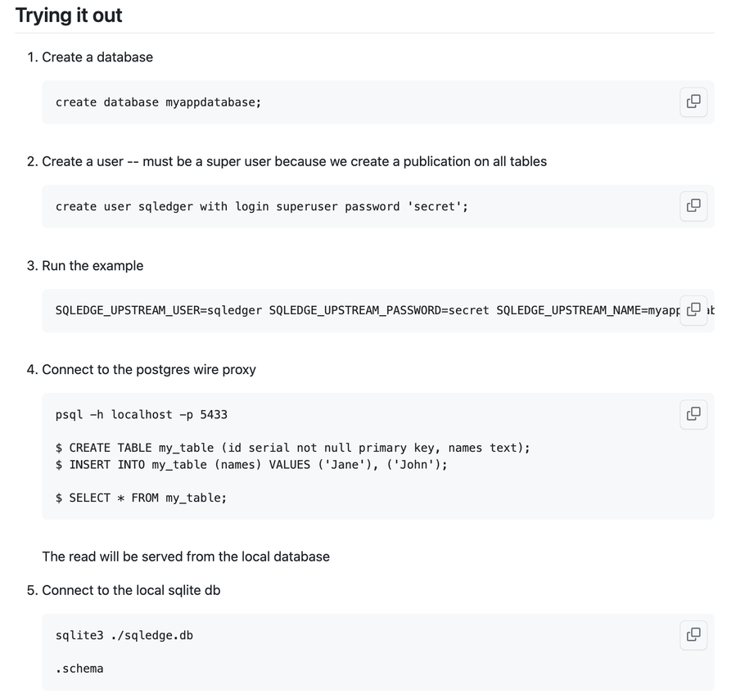Click the INSERT INTO my_table statement

tap(251, 465)
